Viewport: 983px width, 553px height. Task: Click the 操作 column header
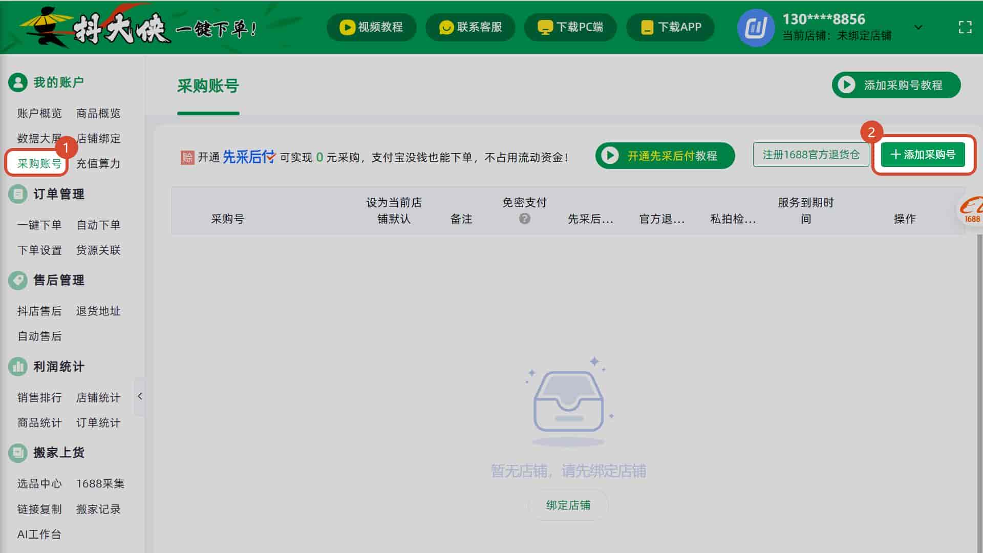pyautogui.click(x=905, y=219)
